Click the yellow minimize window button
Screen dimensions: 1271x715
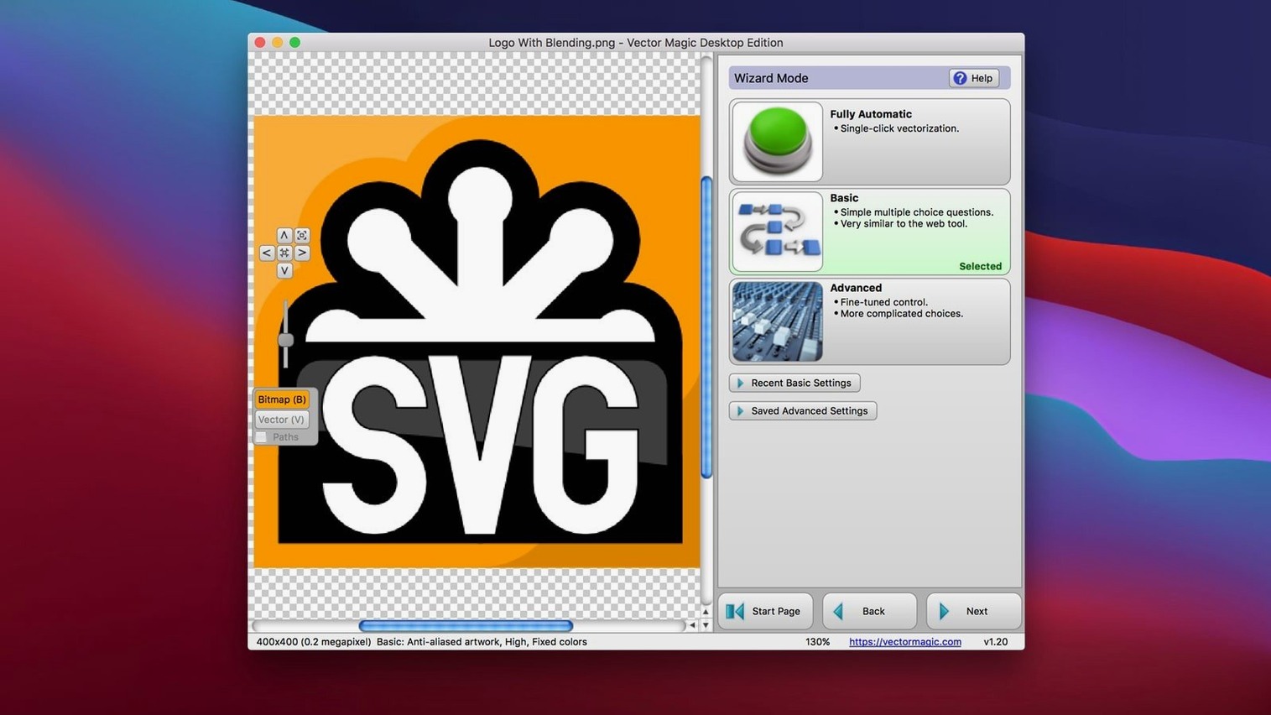click(x=278, y=42)
